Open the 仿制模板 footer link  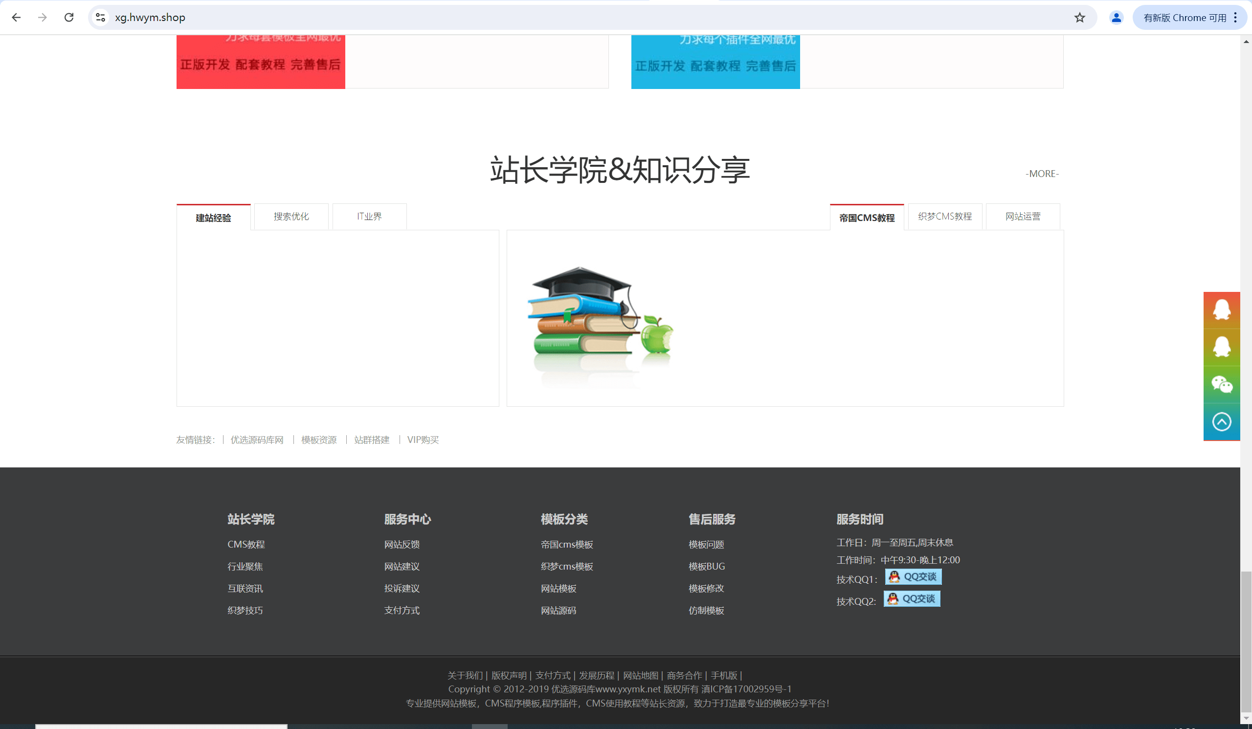pos(706,610)
